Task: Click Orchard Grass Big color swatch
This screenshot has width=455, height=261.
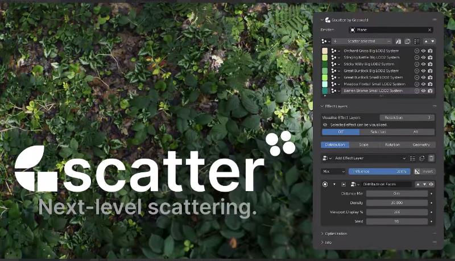Action: (x=325, y=51)
